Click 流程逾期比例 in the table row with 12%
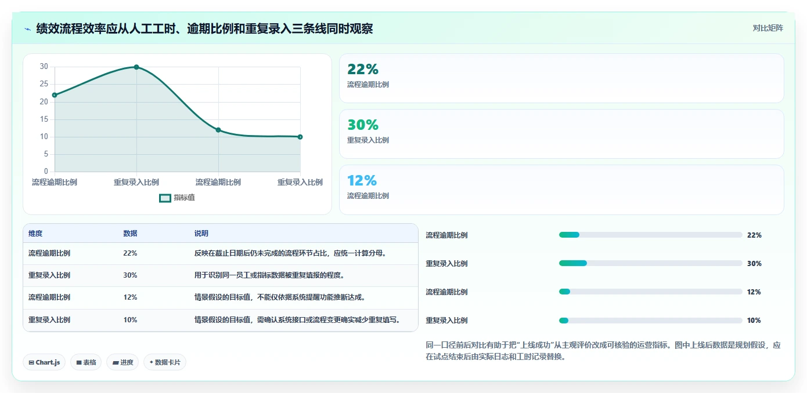Screen dimensions: 807x393 49,297
